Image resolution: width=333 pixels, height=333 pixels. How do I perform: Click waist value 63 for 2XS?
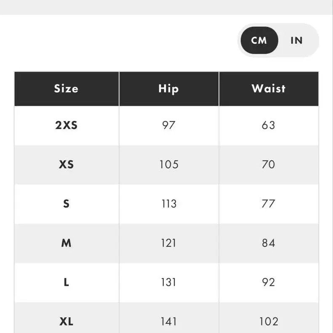click(269, 125)
